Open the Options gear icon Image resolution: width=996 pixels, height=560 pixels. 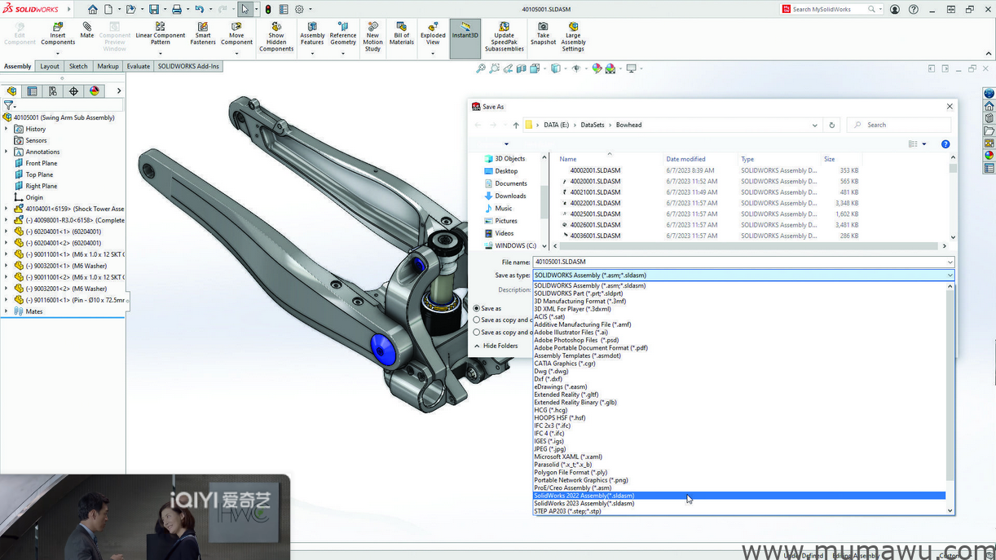point(299,9)
